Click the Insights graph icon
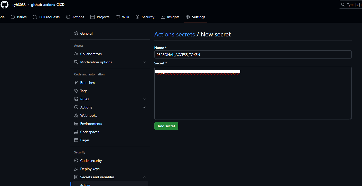 pos(163,17)
